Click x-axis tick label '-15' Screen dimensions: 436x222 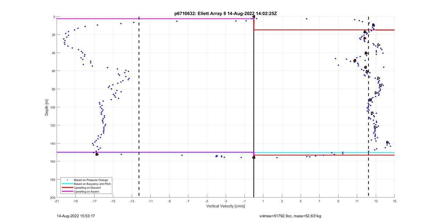coord(113,201)
